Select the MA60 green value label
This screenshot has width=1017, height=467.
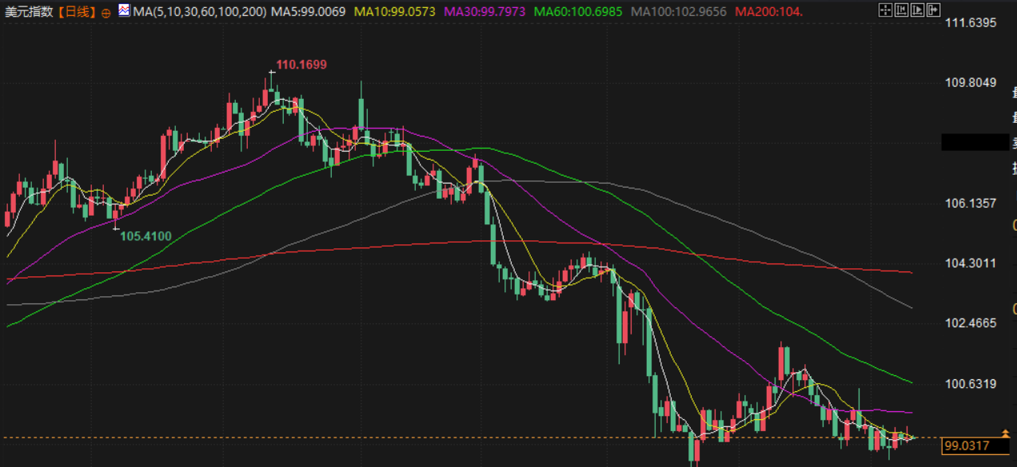(579, 12)
